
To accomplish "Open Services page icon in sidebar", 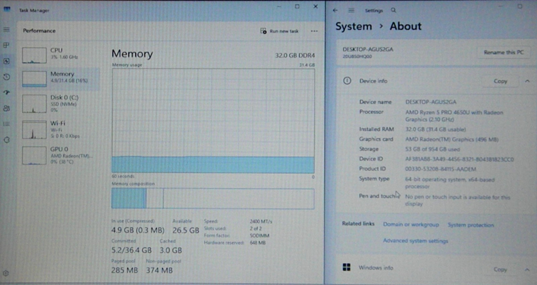I will [x=6, y=140].
